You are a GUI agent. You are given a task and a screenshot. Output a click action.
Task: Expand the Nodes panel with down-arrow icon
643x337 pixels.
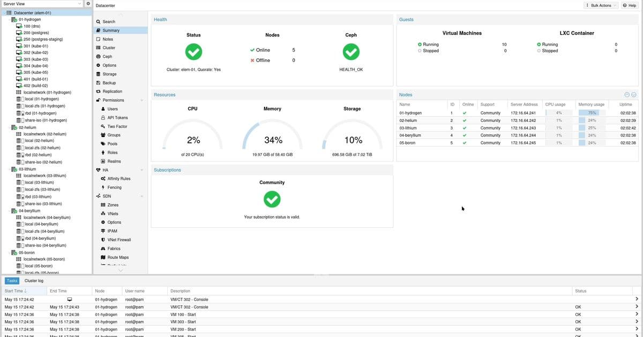click(x=634, y=95)
